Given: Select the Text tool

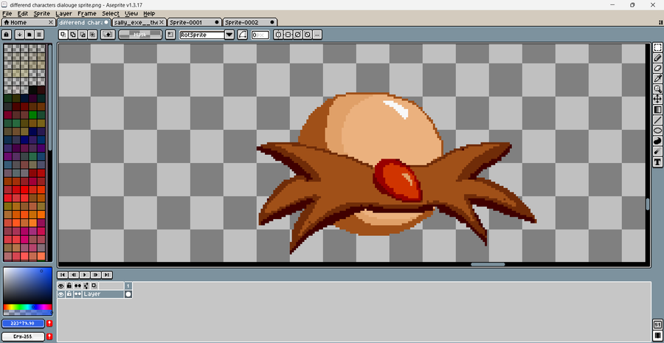Looking at the screenshot, I should point(657,162).
